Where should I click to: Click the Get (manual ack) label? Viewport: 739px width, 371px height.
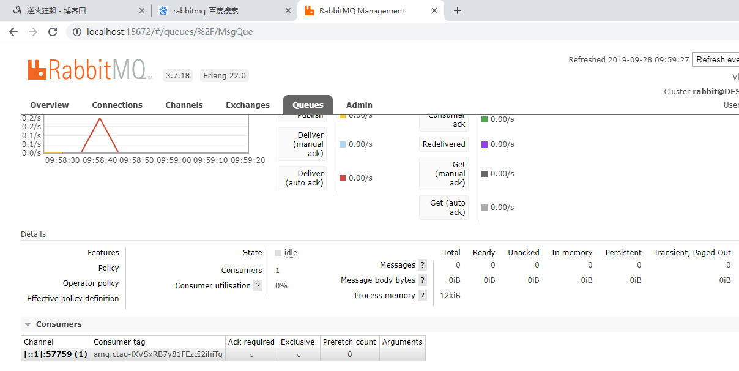444,174
